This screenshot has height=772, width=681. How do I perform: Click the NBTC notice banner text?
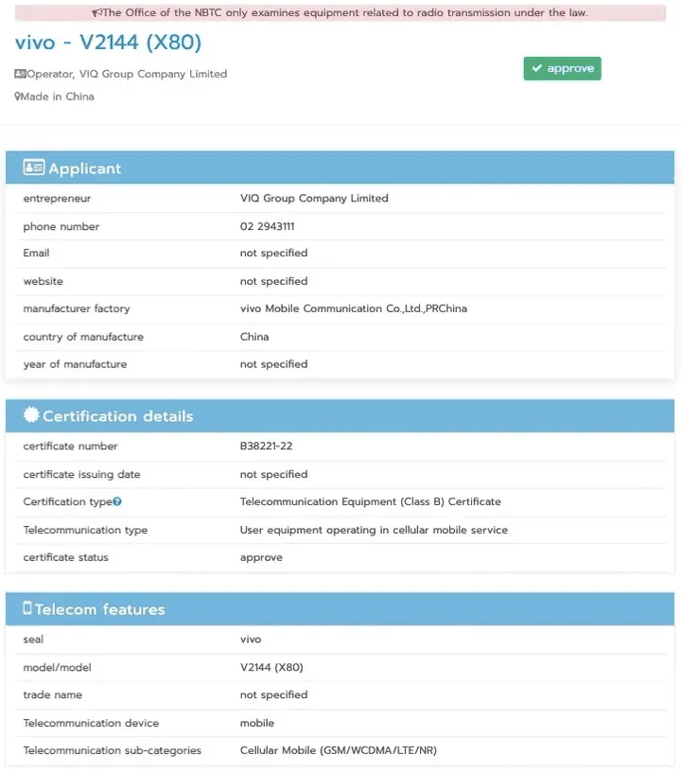point(344,13)
